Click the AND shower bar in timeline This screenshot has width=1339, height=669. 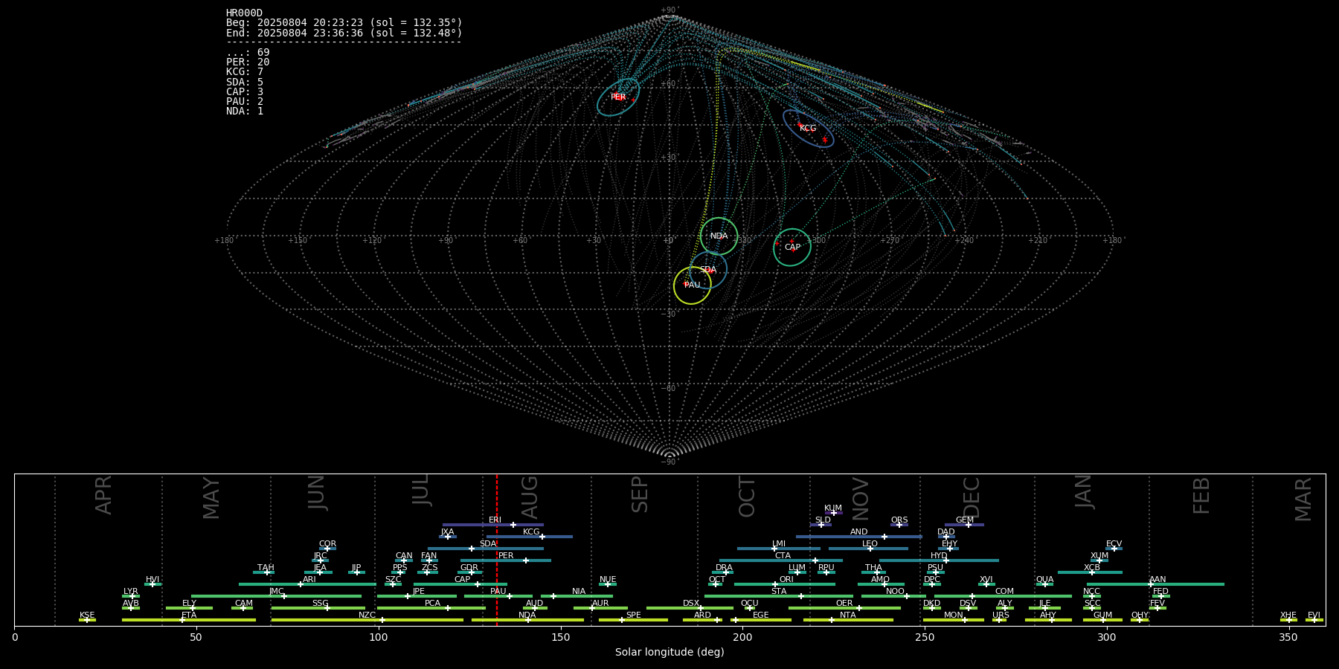pos(859,537)
